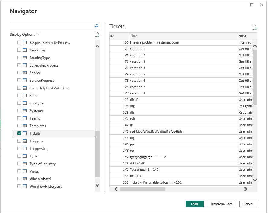Enable the ServiceRequest checkbox

pyautogui.click(x=19, y=81)
